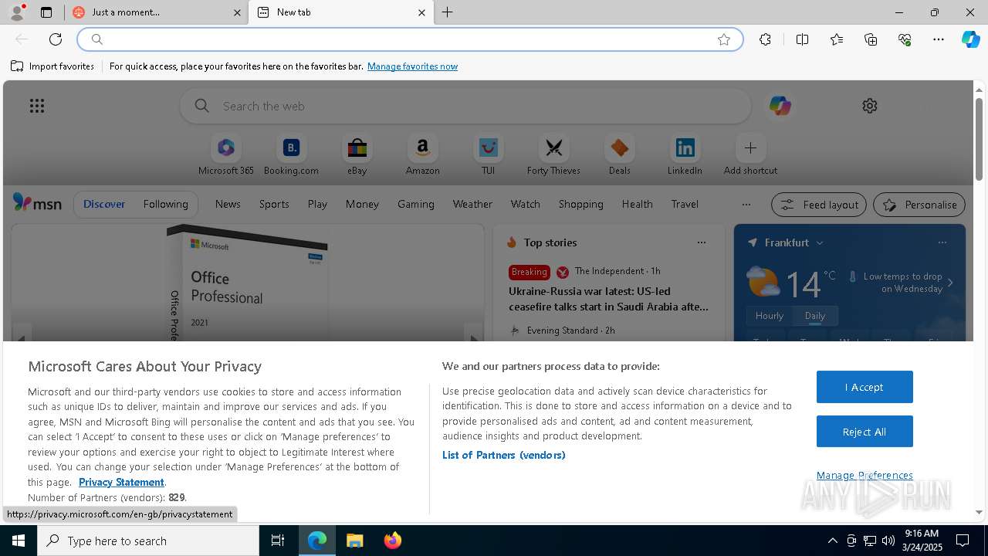988x556 pixels.
Task: Open the Microsoft 365 shortcut
Action: (226, 155)
